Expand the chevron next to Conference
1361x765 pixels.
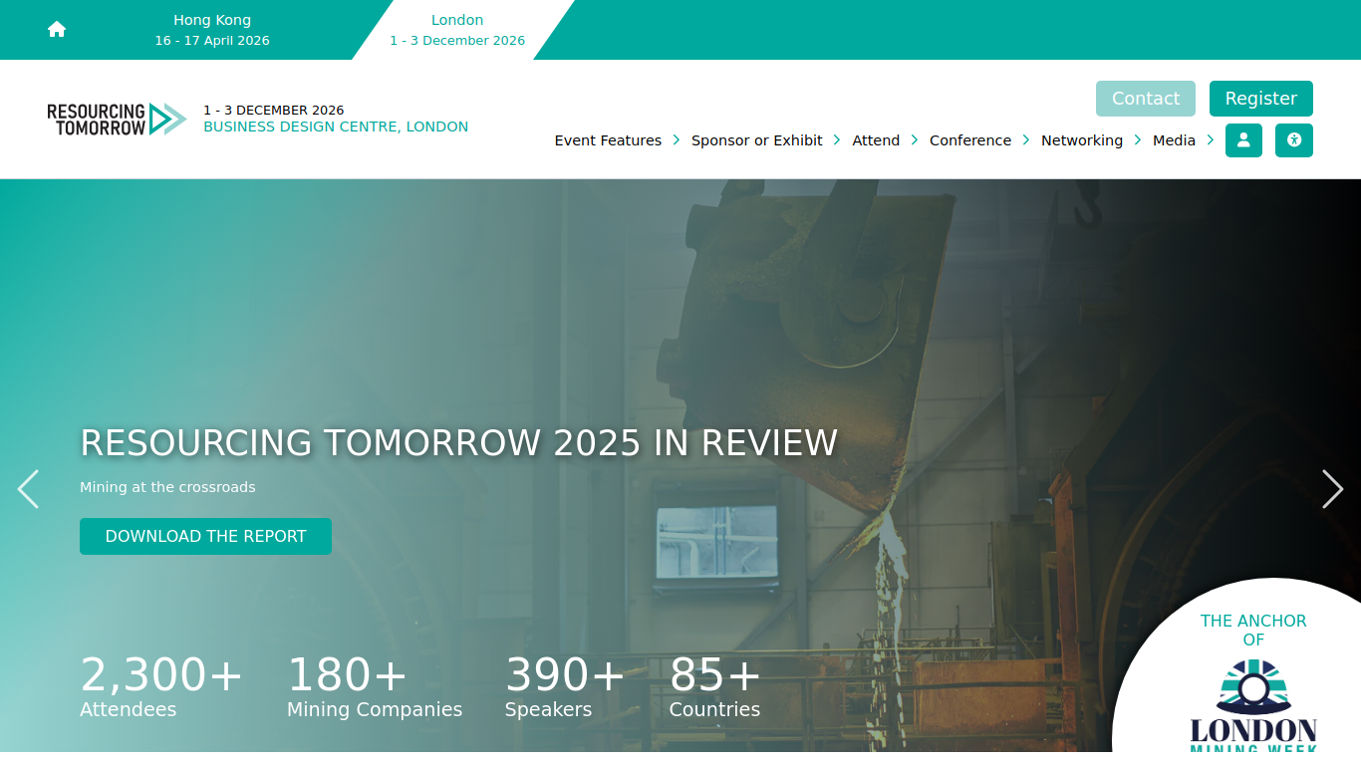click(1026, 140)
